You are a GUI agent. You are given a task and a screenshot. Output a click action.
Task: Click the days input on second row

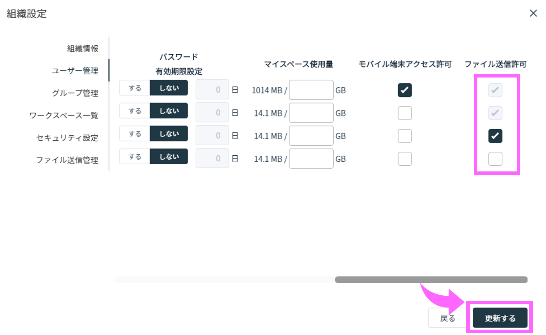click(x=212, y=112)
